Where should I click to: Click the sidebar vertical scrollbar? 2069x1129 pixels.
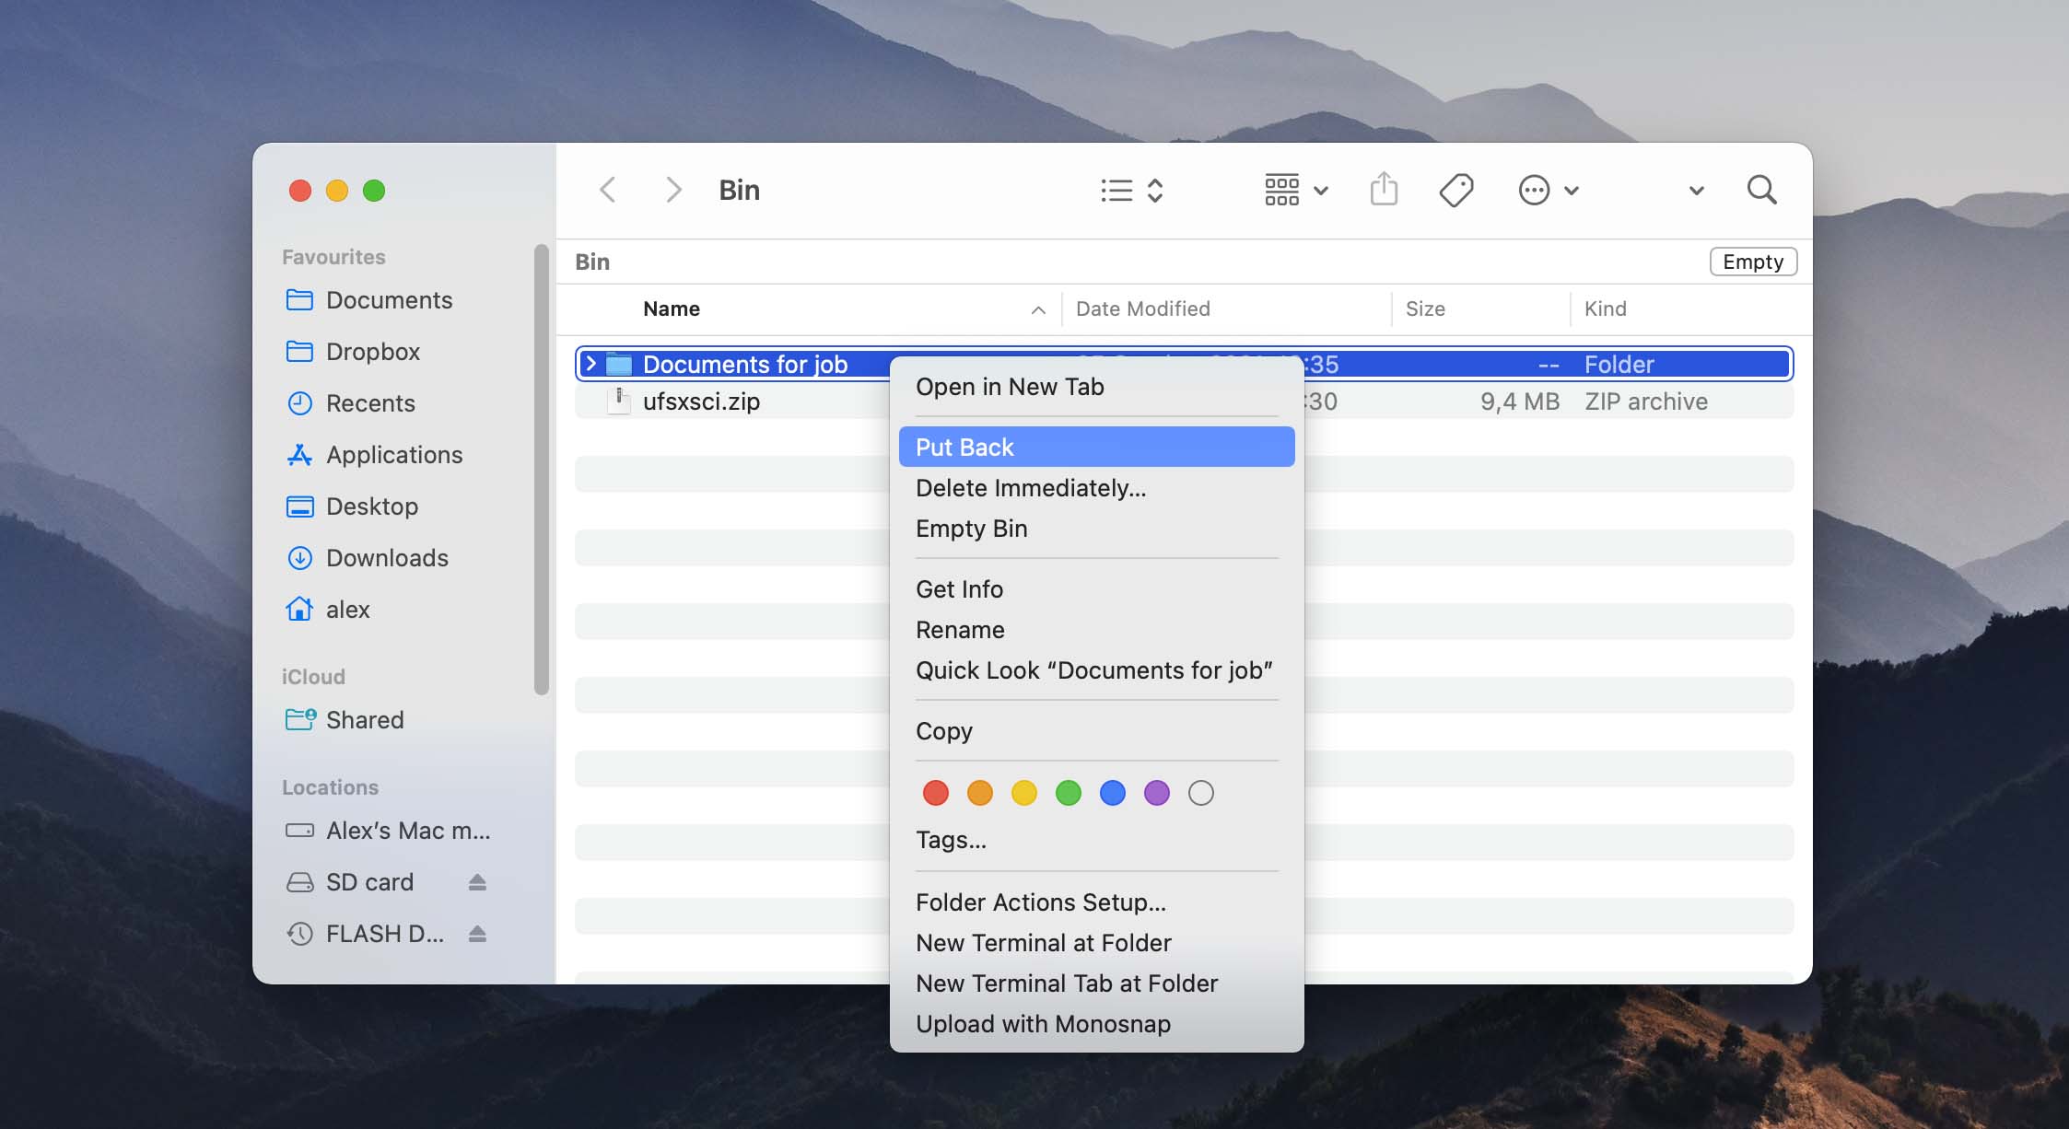pos(542,470)
